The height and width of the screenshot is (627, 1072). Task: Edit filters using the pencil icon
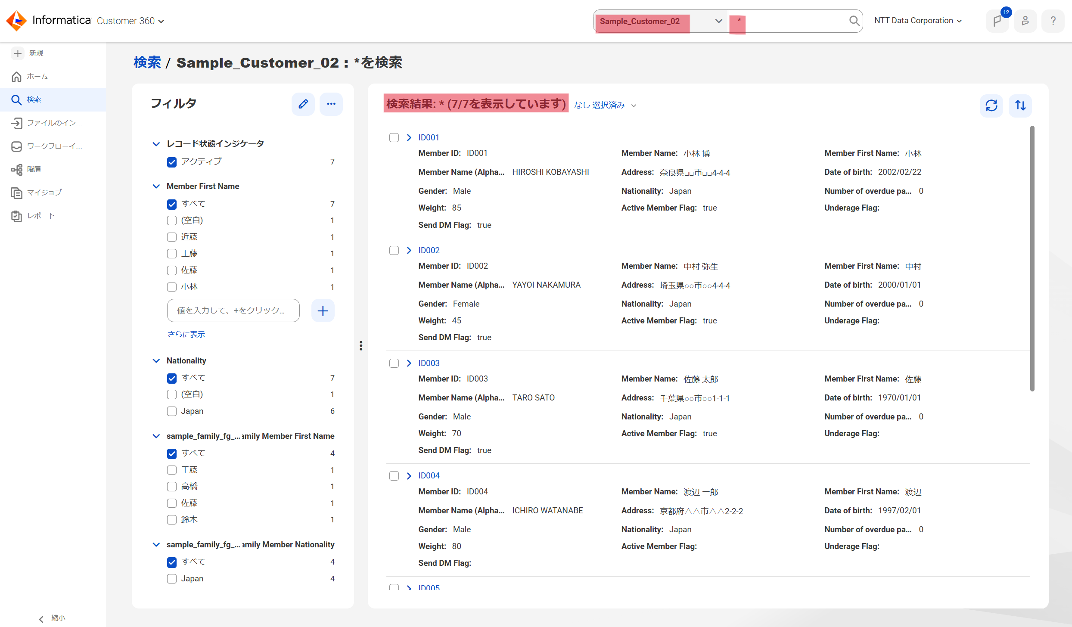[x=303, y=104]
